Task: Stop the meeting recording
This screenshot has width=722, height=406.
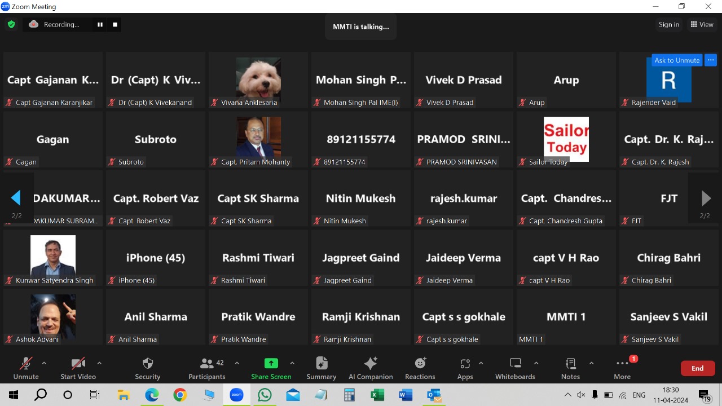Action: coord(115,24)
